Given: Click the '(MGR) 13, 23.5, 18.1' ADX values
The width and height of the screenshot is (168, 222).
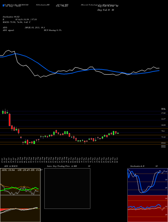Looking at the screenshot, I should coord(35,28).
